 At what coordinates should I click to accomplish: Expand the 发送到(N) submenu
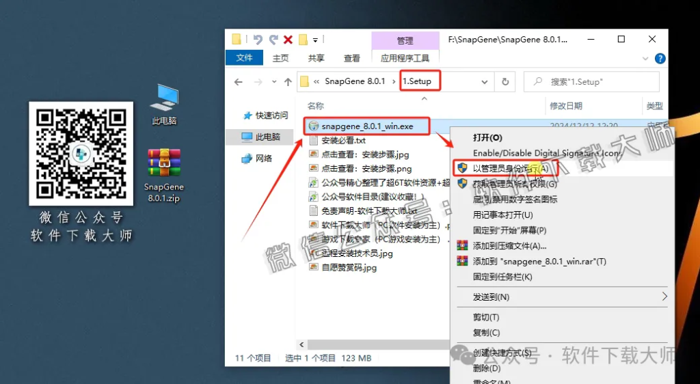click(x=563, y=297)
